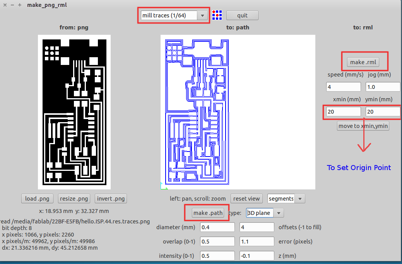Click the make .path button
402x264 pixels.
(x=208, y=213)
